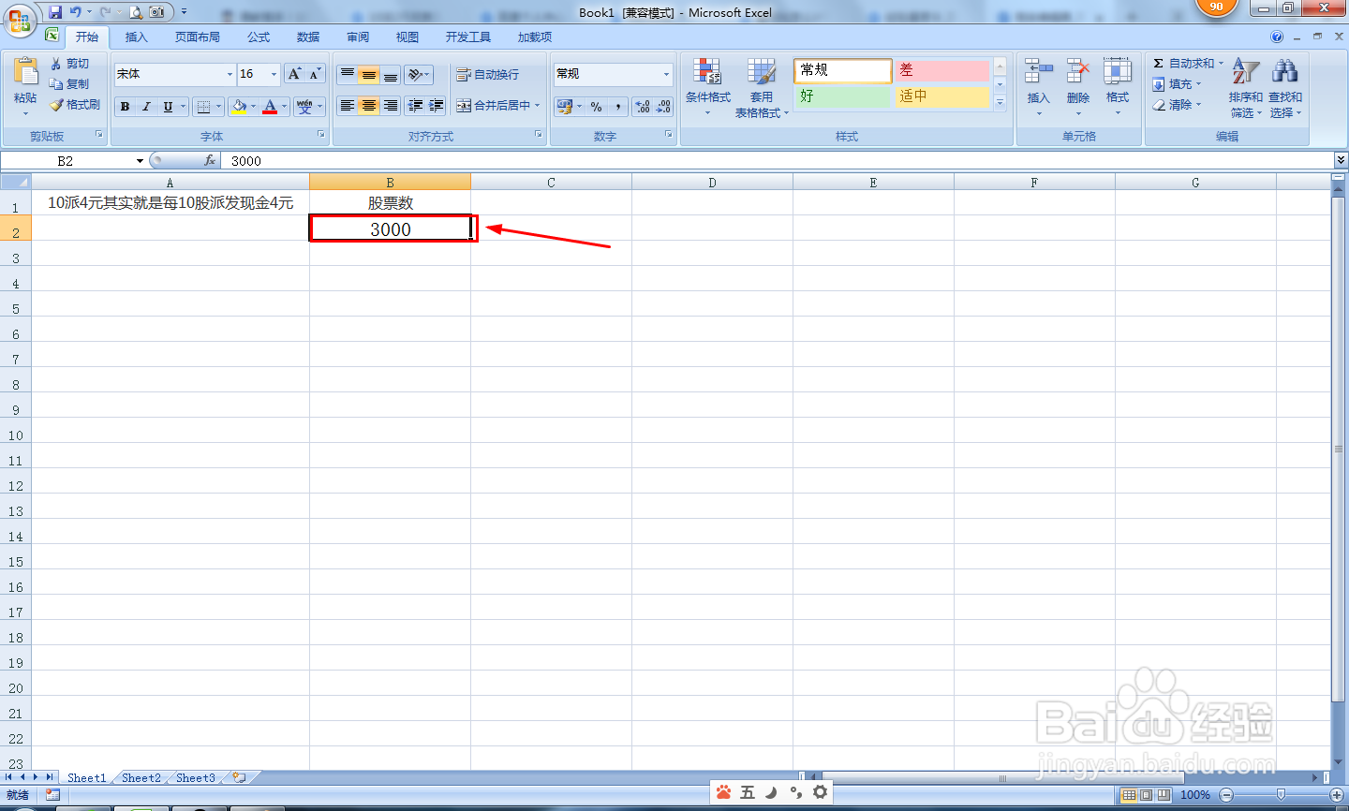Apply percent style
Viewport: 1349px width, 811px height.
597,107
